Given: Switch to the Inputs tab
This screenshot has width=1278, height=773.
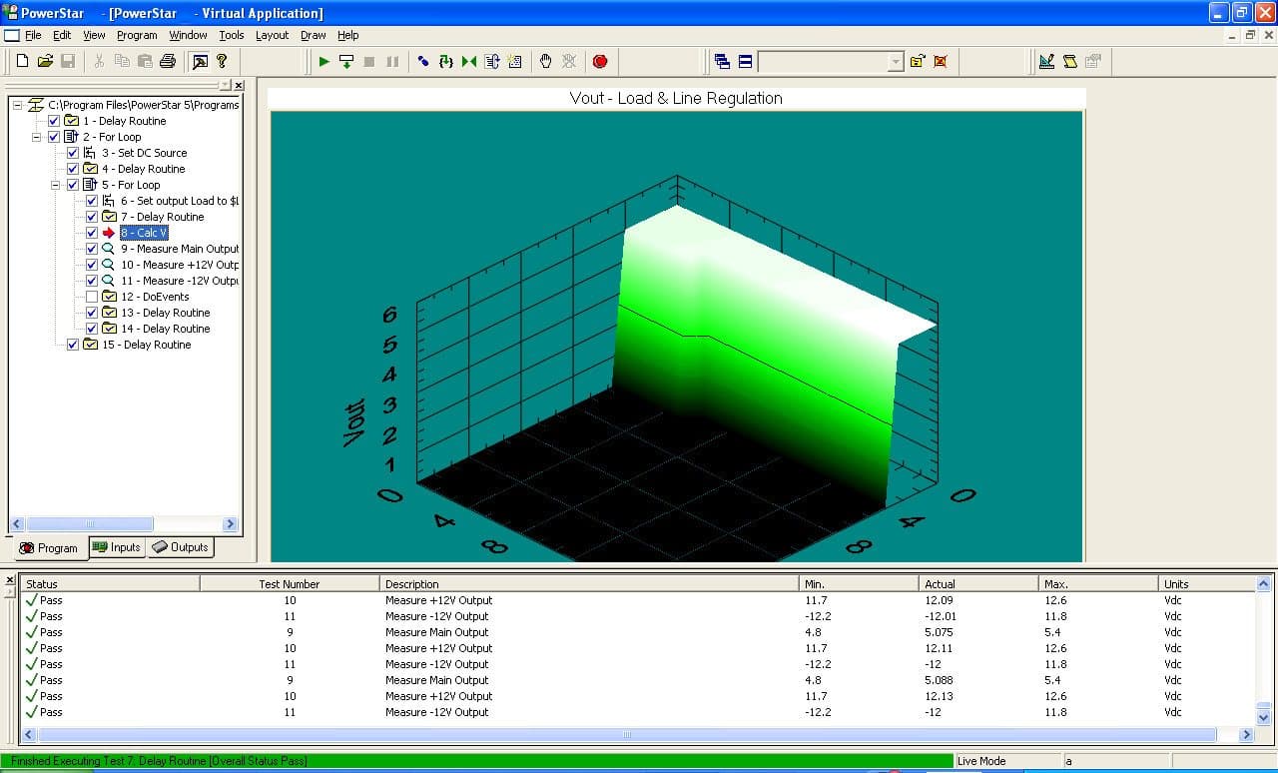Looking at the screenshot, I should [118, 547].
